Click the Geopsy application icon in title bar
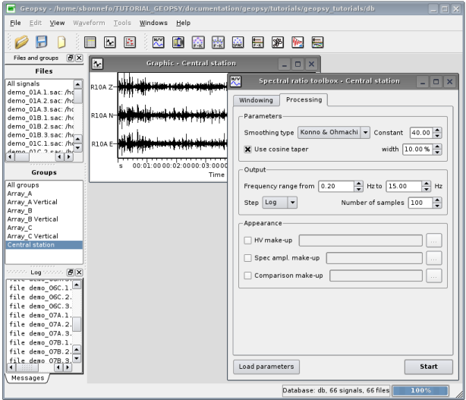Viewport: 466px width, 400px height. tap(11, 8)
